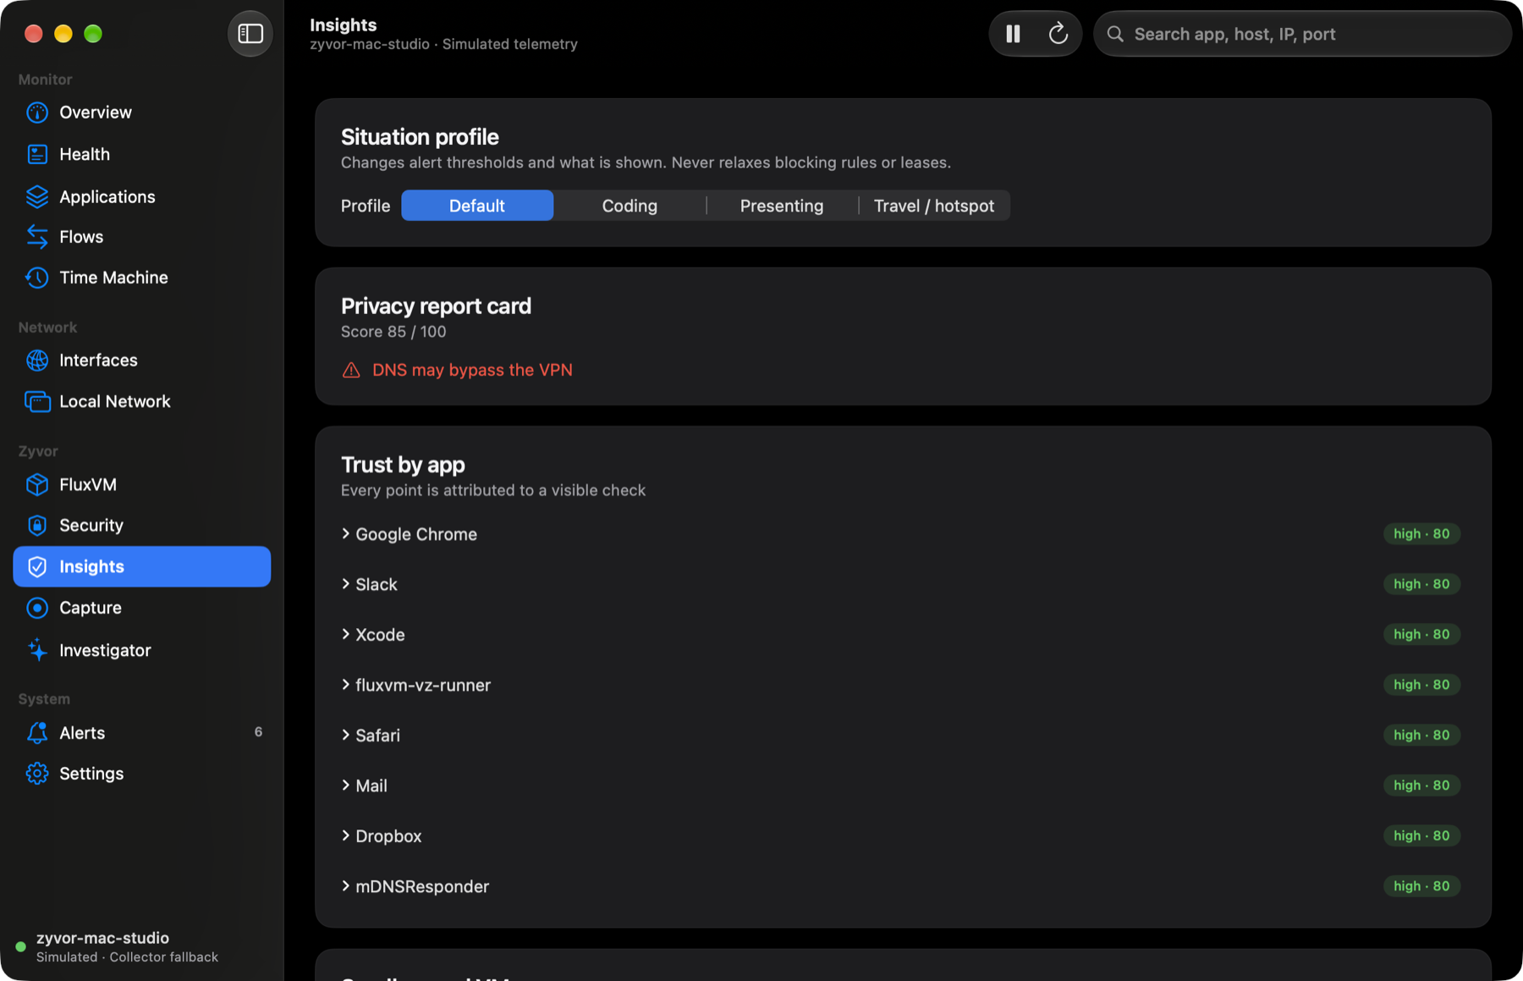
Task: Click the Flows arrows icon
Action: (x=37, y=237)
